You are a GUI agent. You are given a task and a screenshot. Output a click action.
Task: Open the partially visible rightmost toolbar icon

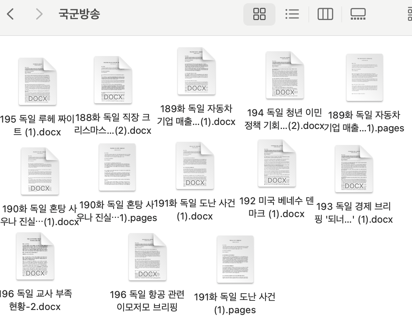click(x=409, y=14)
